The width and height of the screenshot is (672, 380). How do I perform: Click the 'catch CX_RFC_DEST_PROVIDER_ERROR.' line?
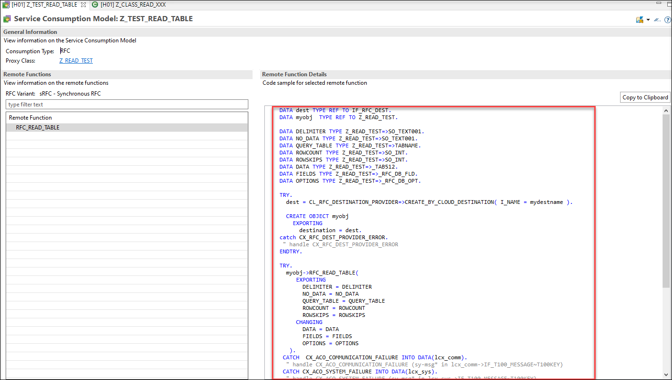pyautogui.click(x=334, y=237)
